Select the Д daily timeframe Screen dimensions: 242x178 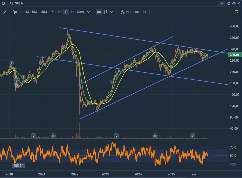click(x=66, y=12)
